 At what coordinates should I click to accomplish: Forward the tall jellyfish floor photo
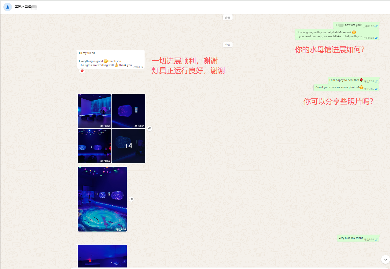click(x=131, y=199)
